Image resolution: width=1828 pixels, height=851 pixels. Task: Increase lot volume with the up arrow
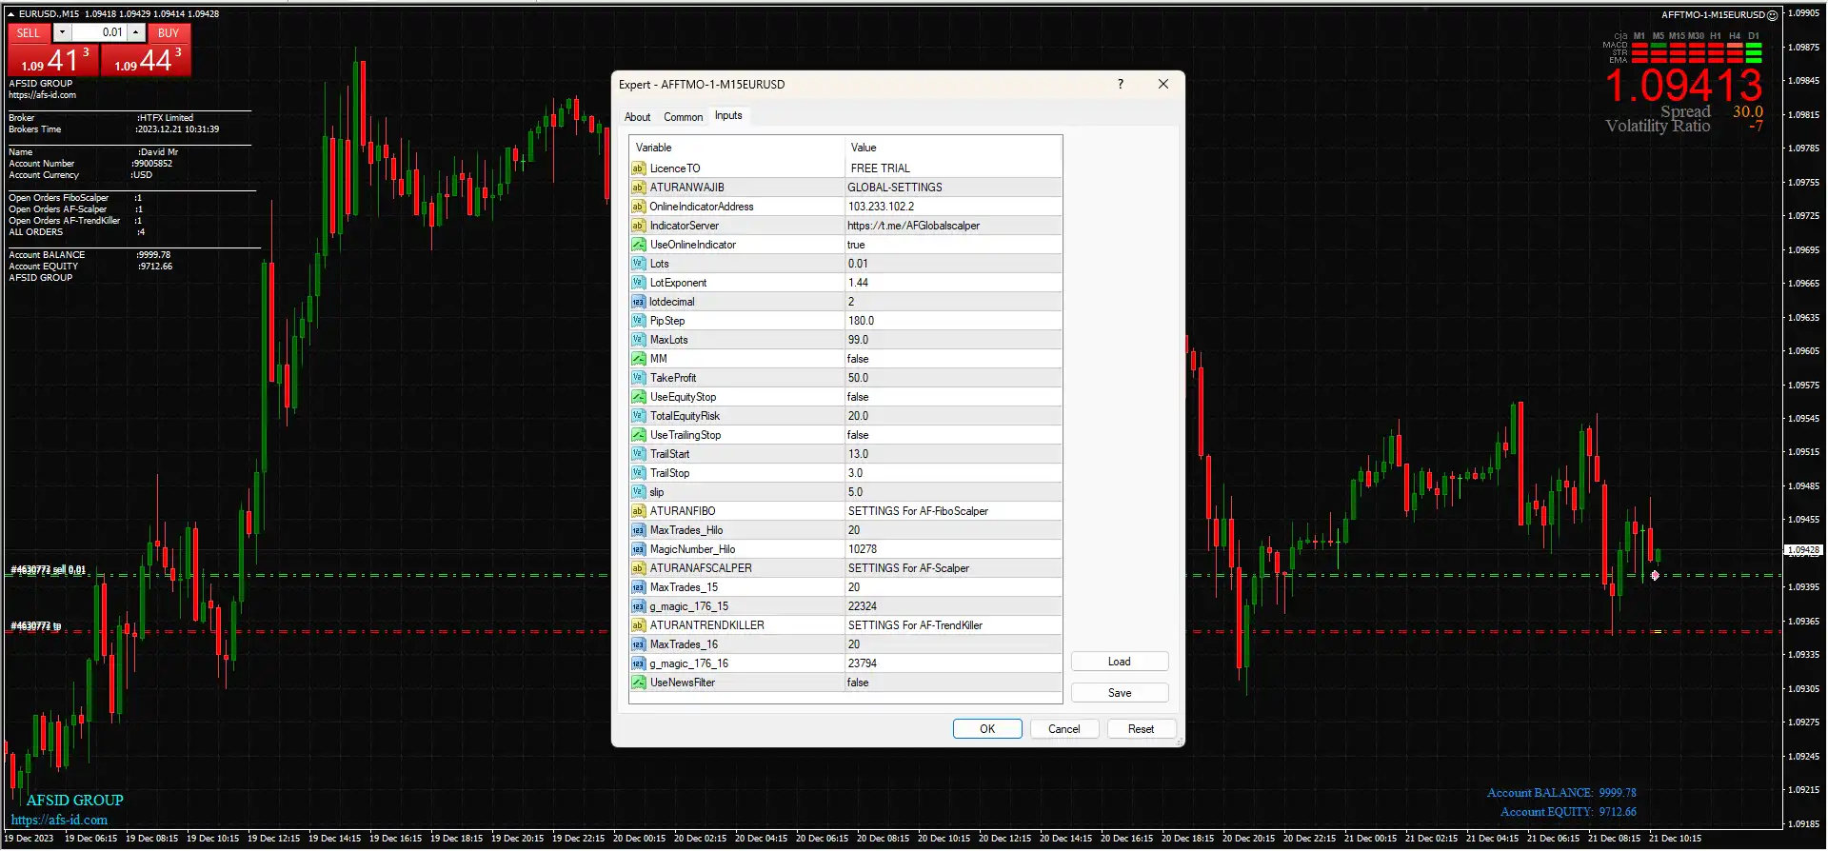(x=136, y=32)
